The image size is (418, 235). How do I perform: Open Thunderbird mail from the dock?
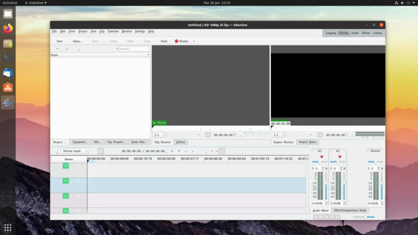pos(8,73)
